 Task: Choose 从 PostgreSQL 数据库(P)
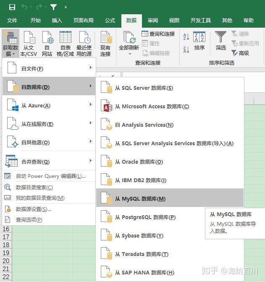coord(170,217)
